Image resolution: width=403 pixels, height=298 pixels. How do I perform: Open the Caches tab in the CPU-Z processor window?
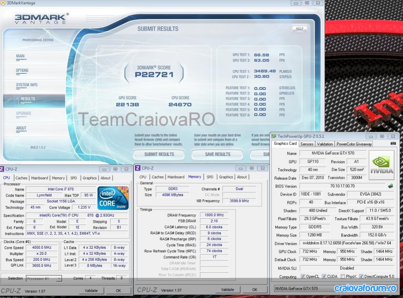tap(21, 178)
